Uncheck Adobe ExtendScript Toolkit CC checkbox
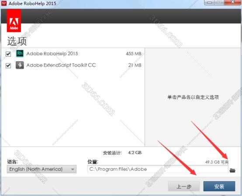The width and height of the screenshot is (242, 196). click(x=8, y=66)
